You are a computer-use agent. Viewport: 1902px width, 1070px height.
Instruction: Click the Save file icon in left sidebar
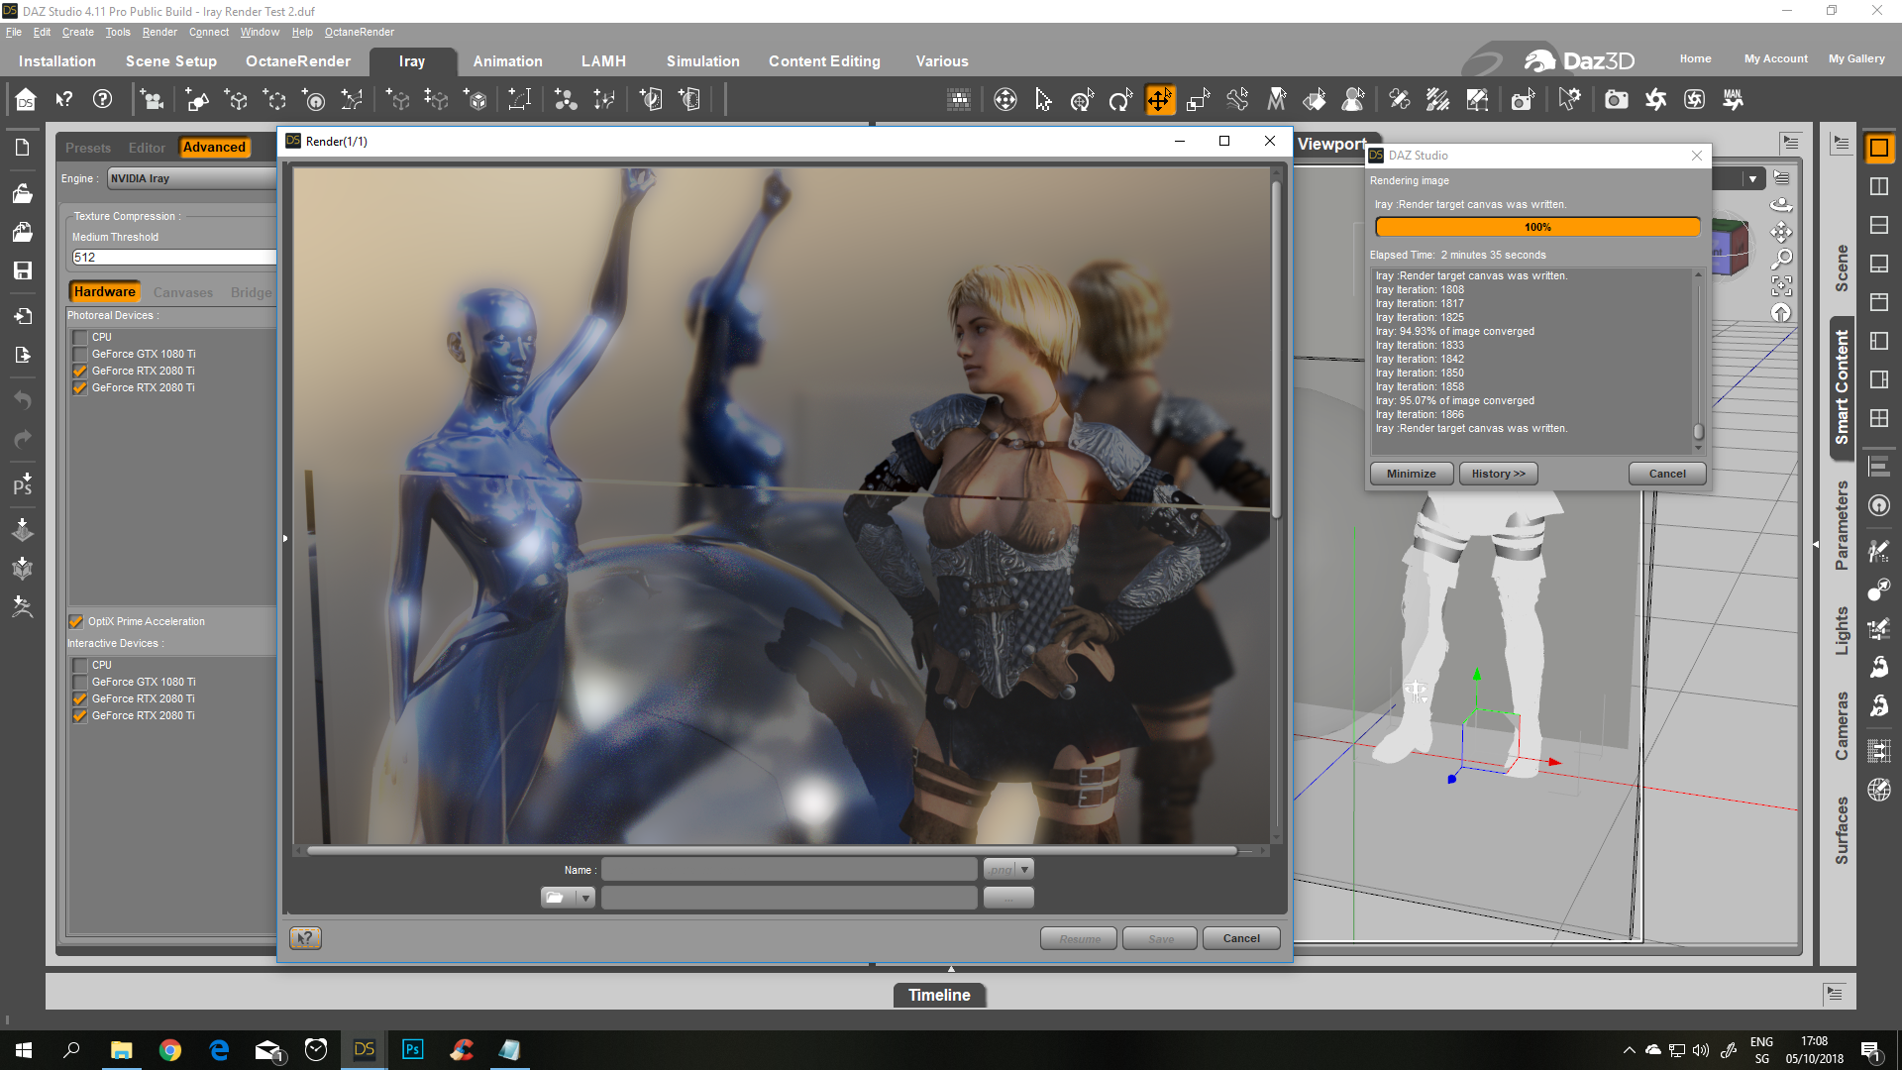tap(22, 270)
